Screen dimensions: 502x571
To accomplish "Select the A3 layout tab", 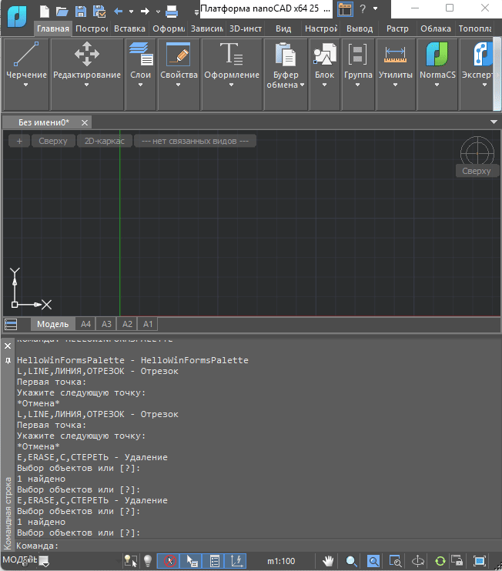I will [106, 324].
